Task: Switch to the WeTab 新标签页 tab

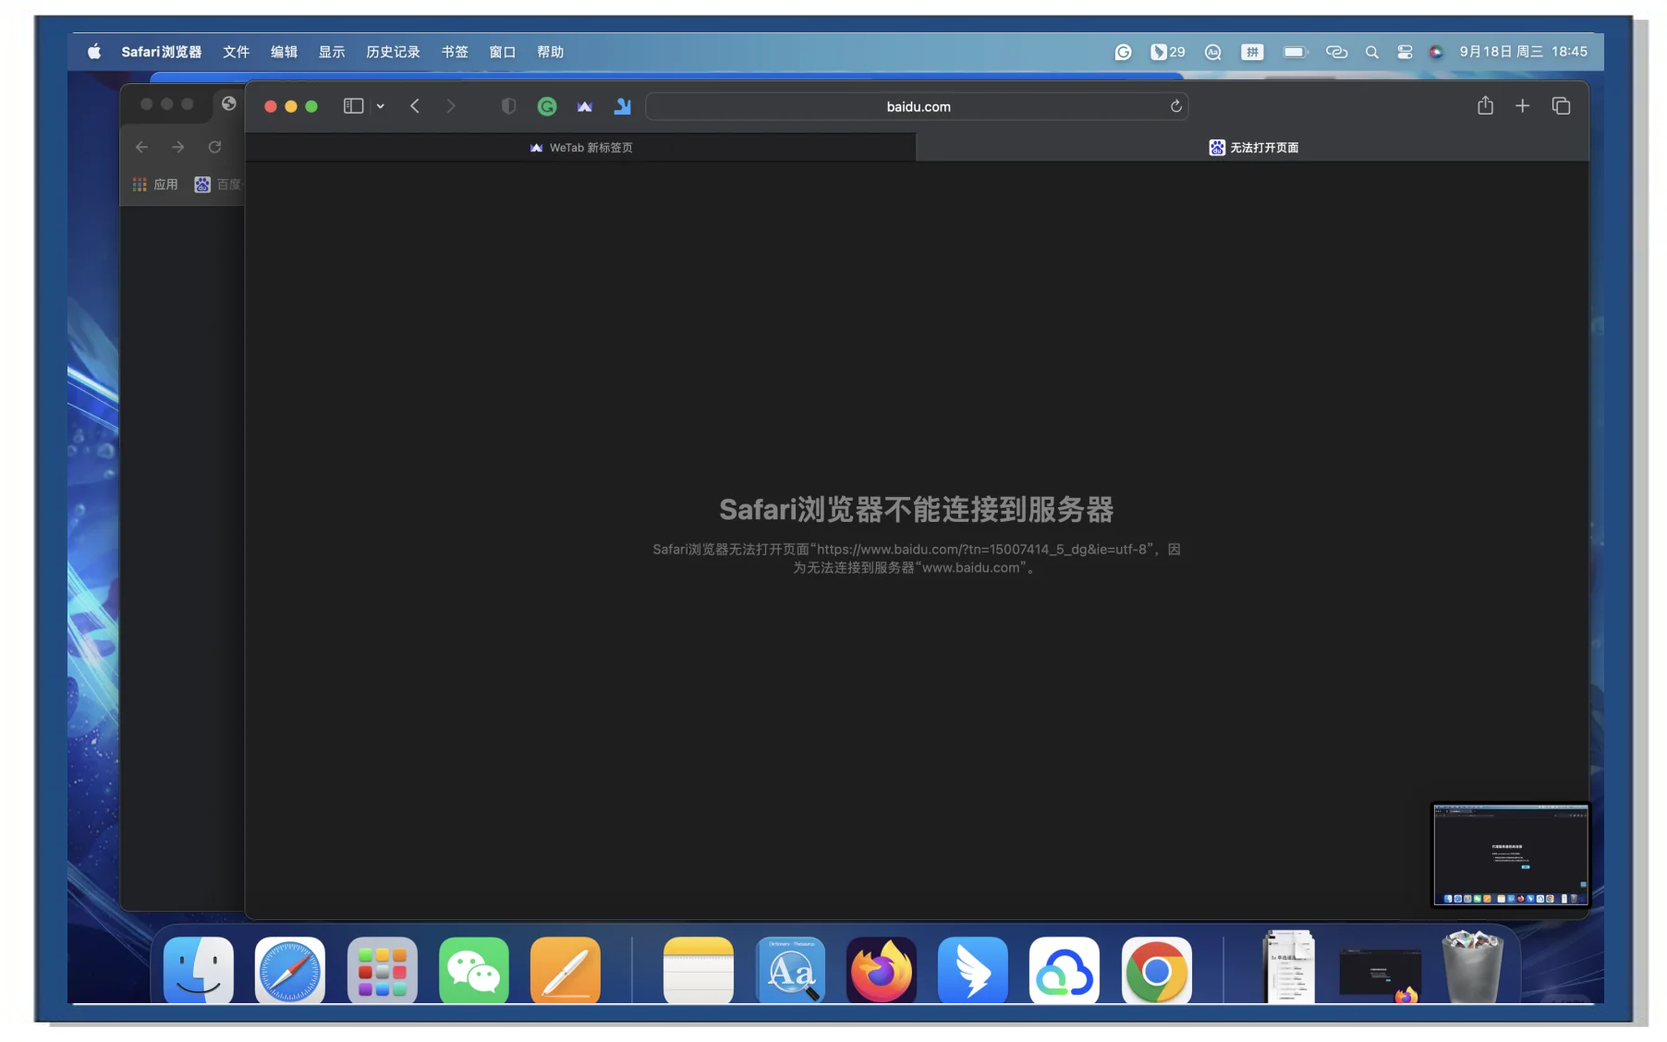Action: tap(581, 148)
